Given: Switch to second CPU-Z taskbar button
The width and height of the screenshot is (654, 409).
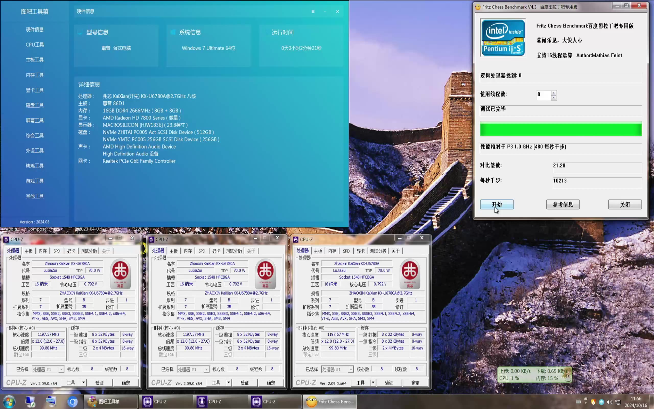Looking at the screenshot, I should pyautogui.click(x=221, y=401).
